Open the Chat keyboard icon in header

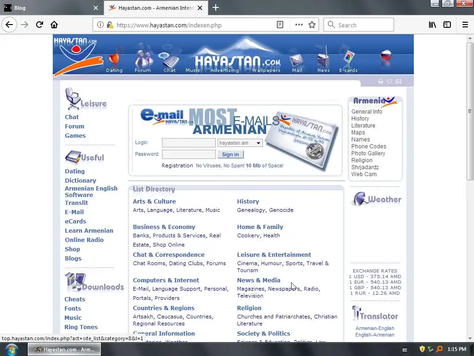tap(170, 60)
